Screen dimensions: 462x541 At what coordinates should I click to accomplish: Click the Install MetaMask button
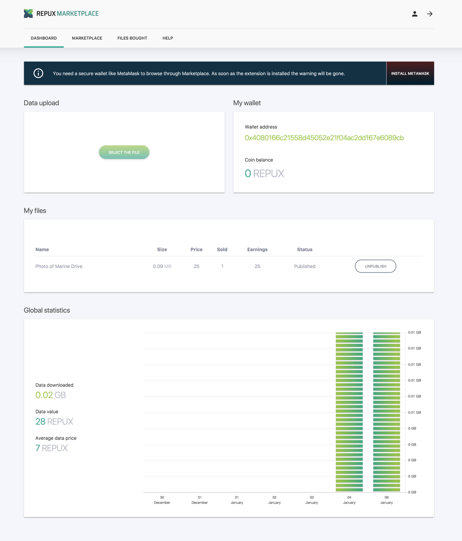(410, 73)
